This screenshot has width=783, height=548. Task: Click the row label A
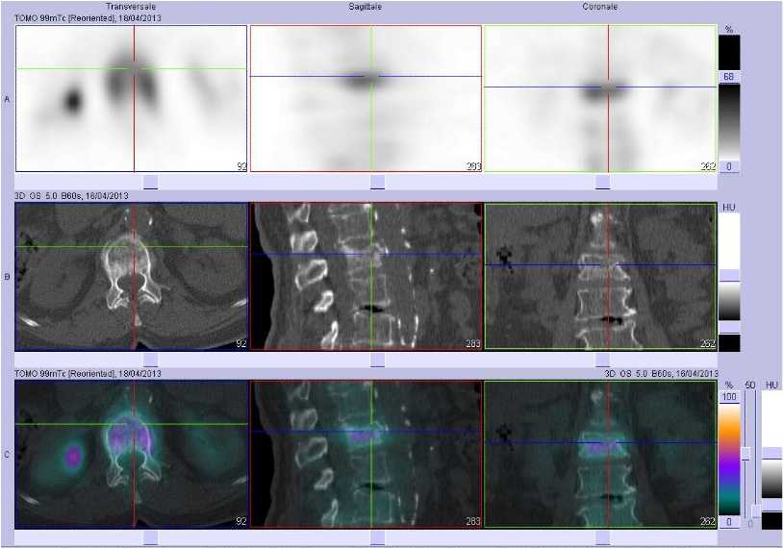(7, 99)
